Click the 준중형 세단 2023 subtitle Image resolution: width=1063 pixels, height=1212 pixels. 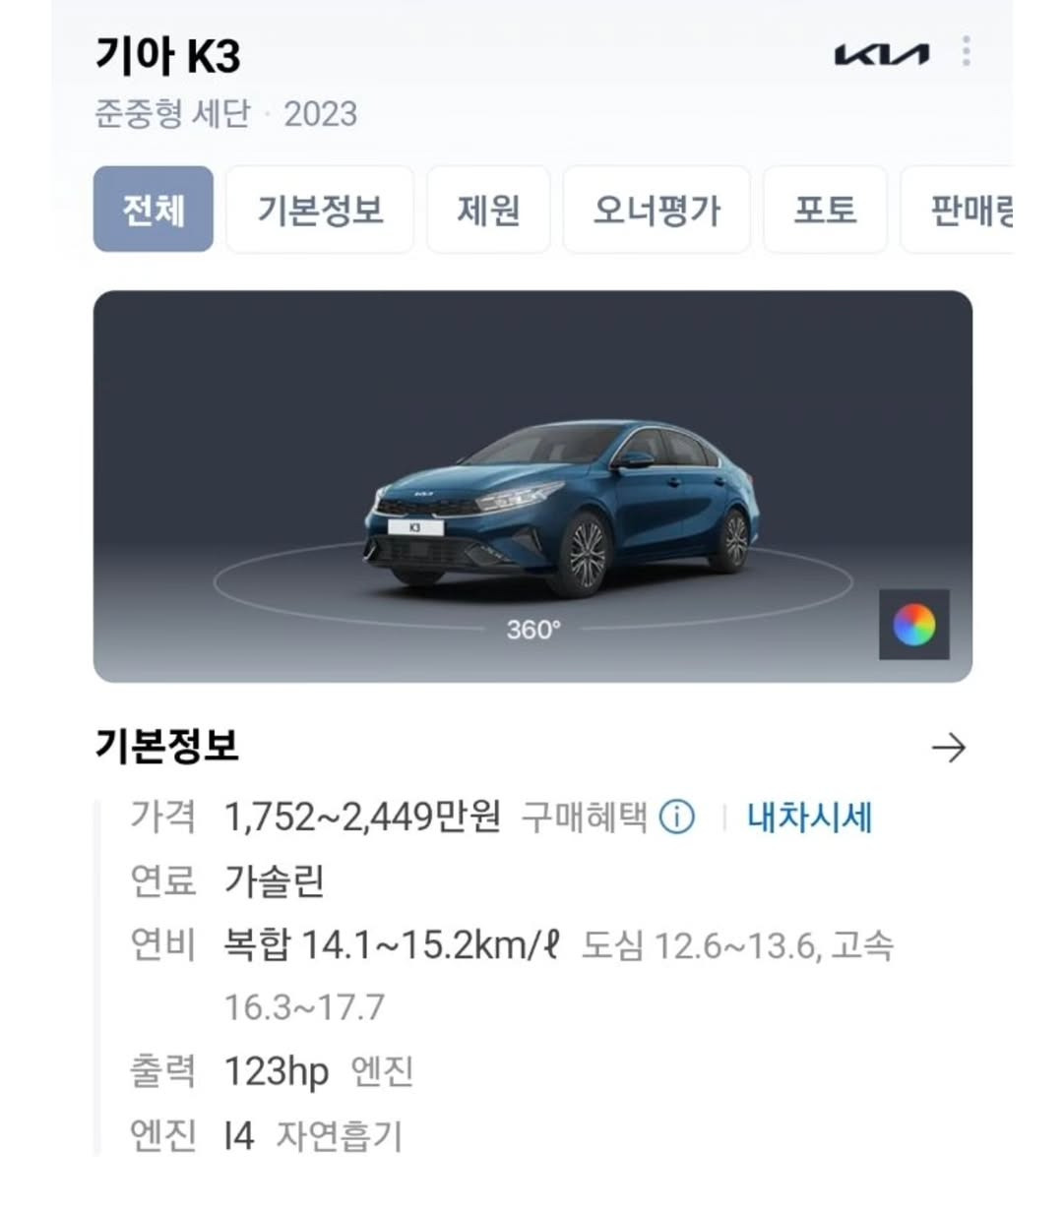[x=226, y=114]
